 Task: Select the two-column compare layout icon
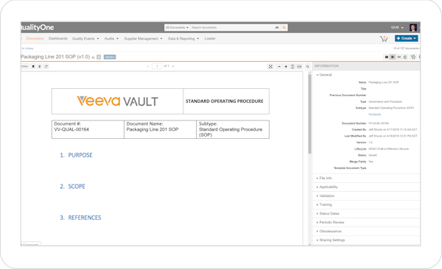pos(399,57)
